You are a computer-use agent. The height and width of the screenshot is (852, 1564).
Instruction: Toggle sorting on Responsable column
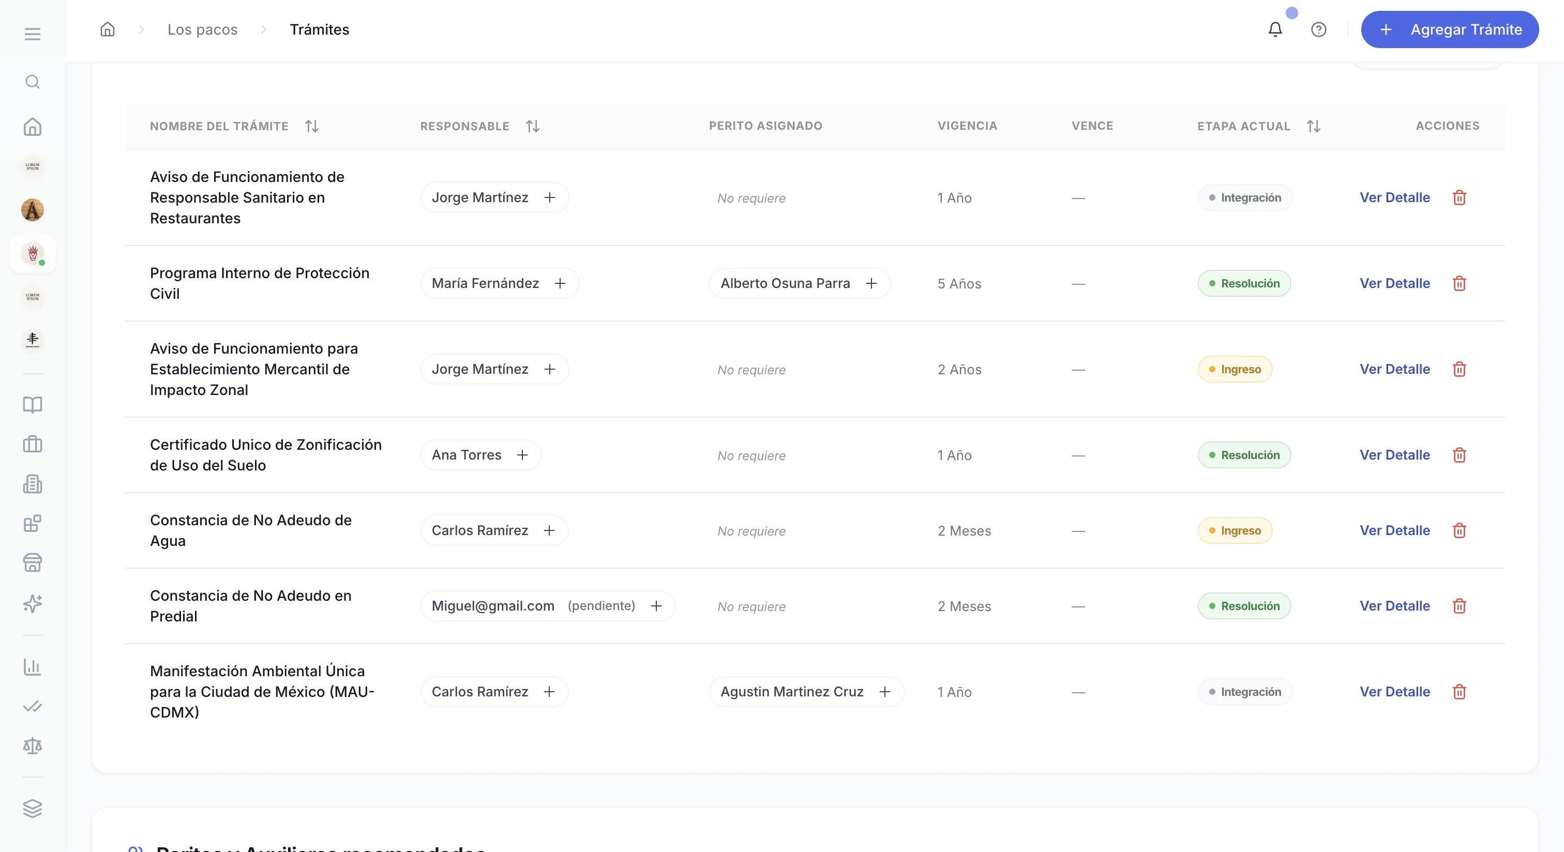point(533,126)
